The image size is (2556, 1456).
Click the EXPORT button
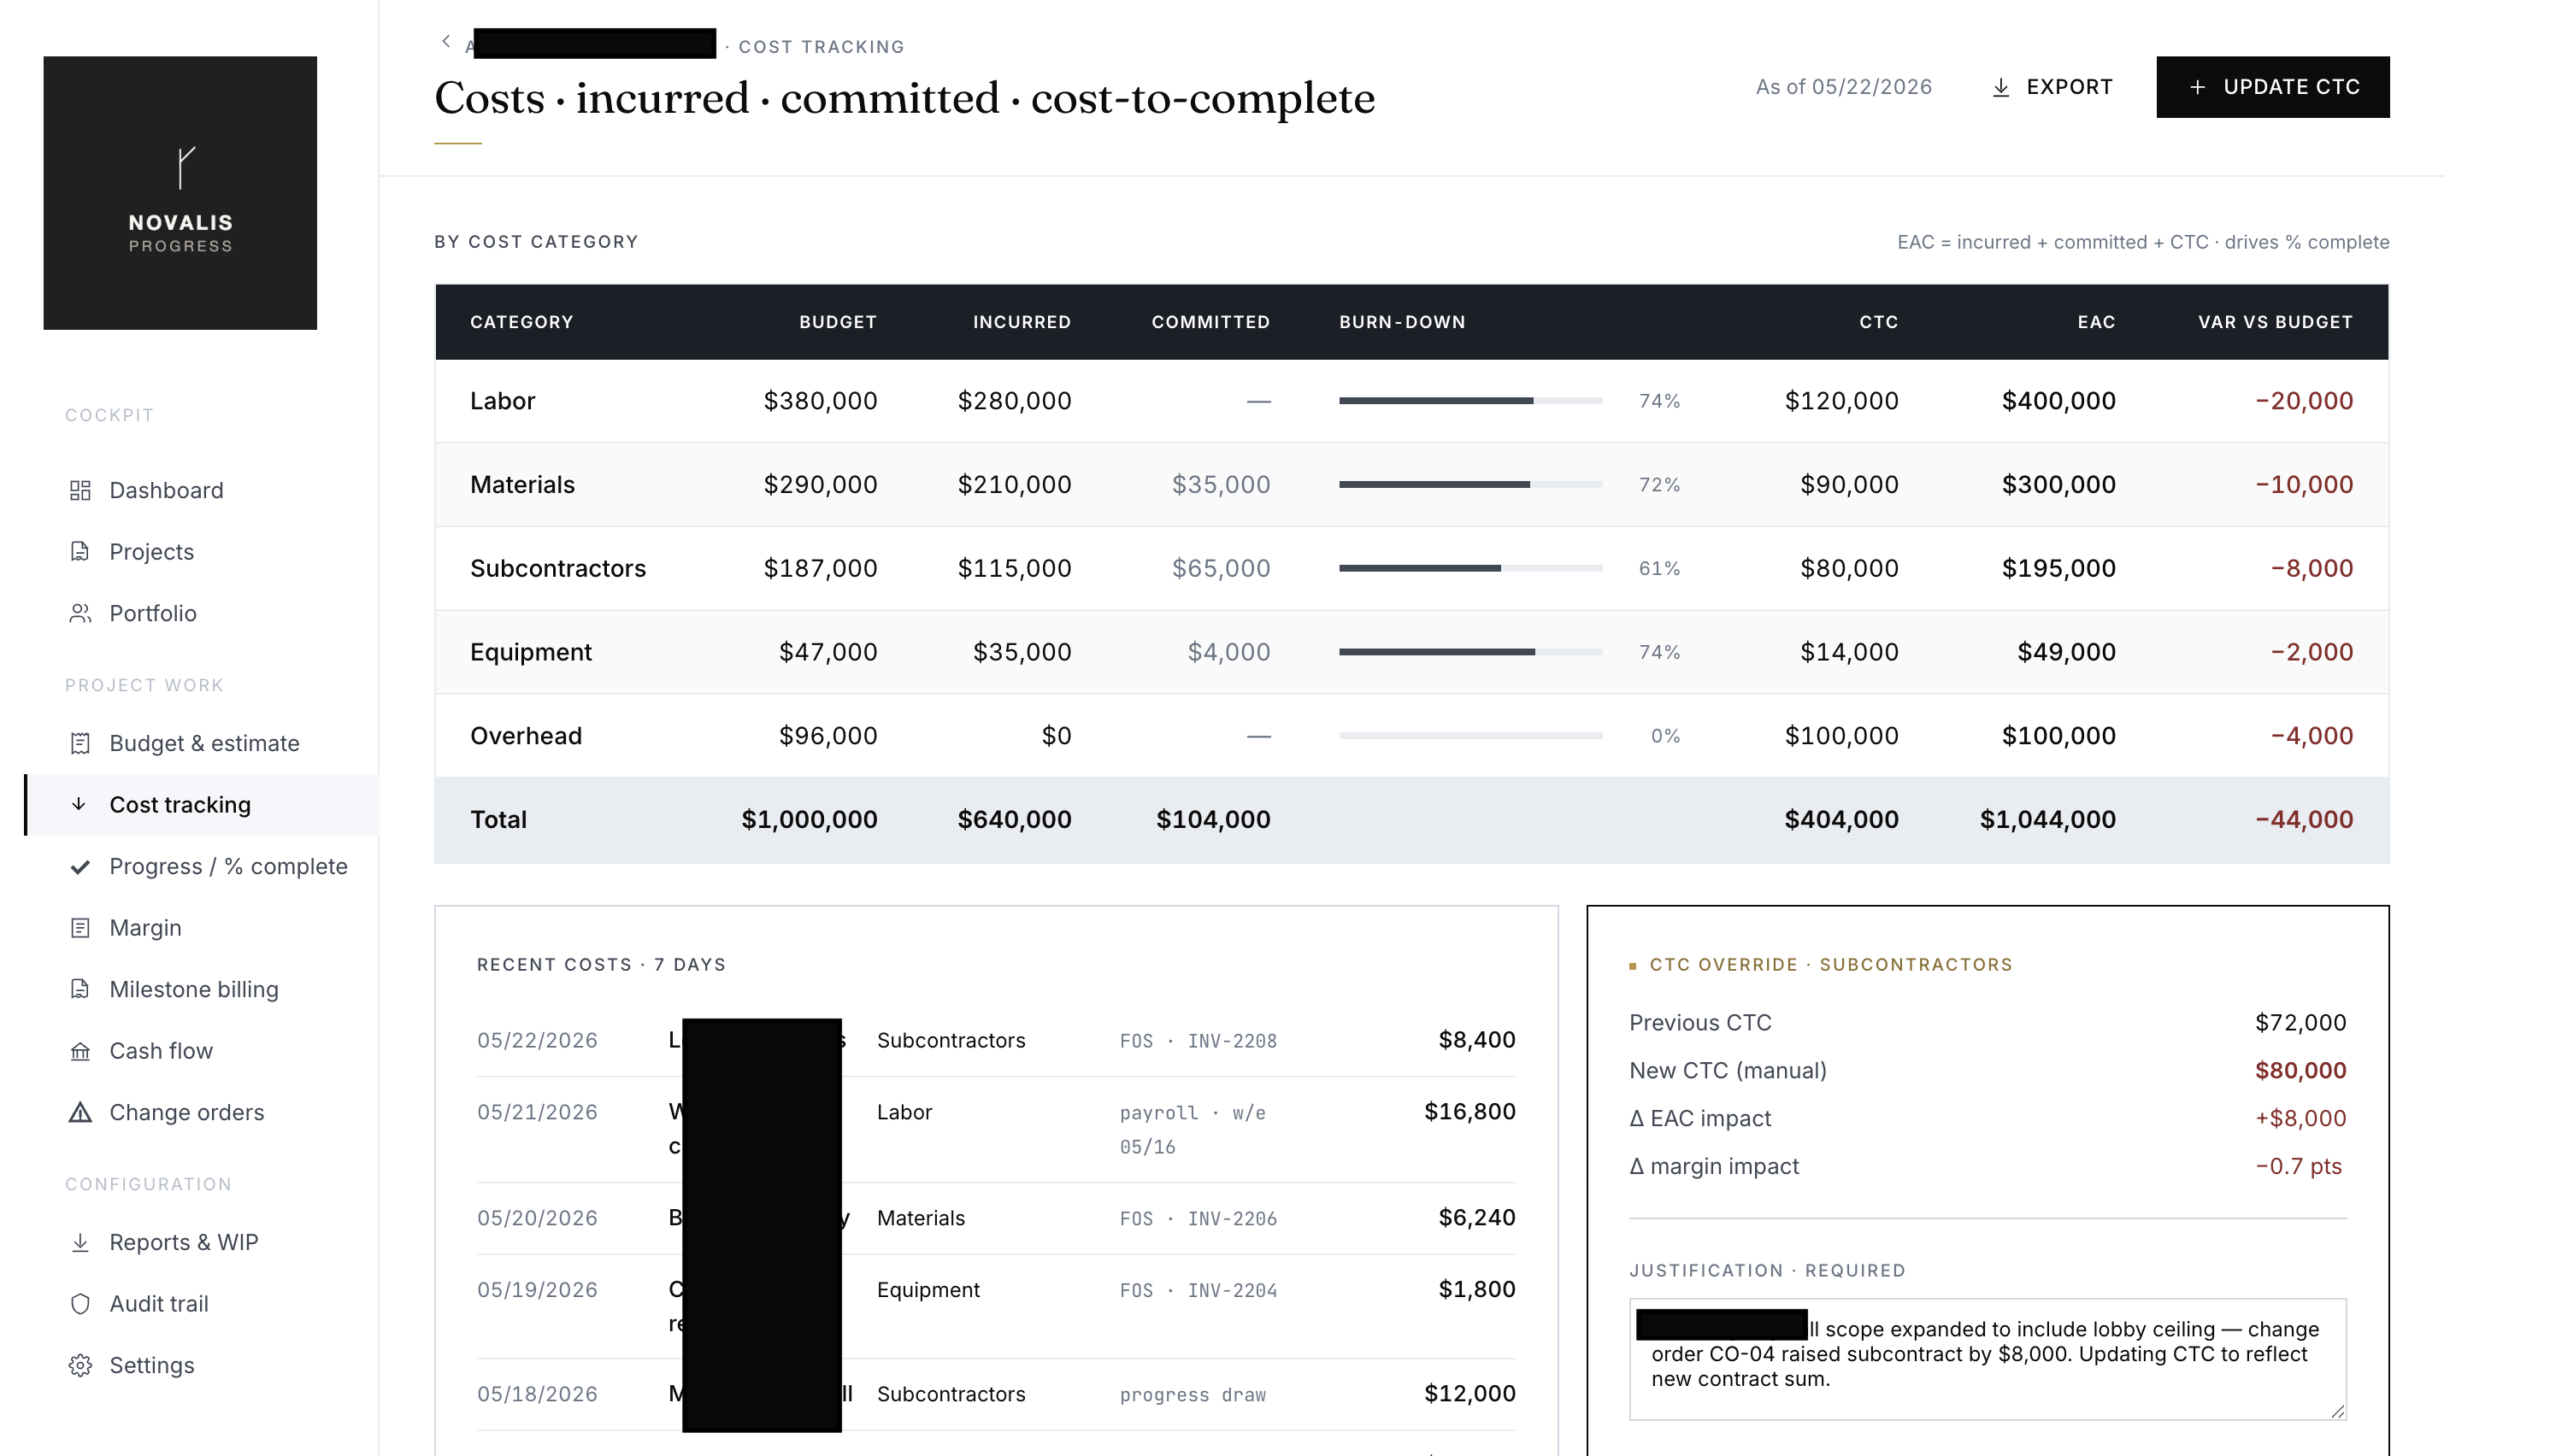click(x=2051, y=87)
